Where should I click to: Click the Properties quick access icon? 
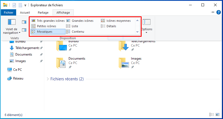pyautogui.click(x=14, y=5)
